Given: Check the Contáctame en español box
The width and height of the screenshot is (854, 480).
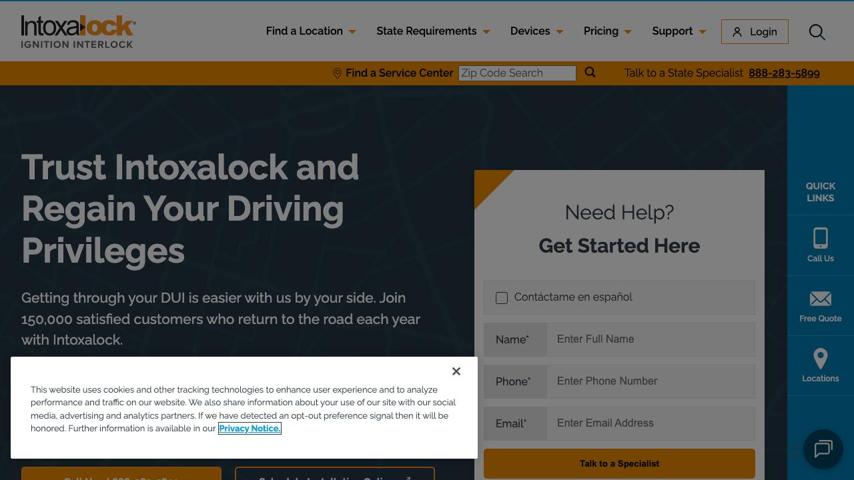Looking at the screenshot, I should tap(502, 298).
